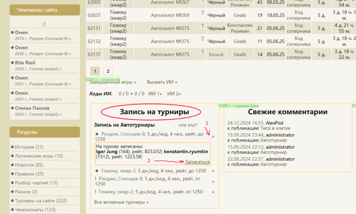This screenshot has width=356, height=214.
Task: Expand the Рэндзю Соосырв-8 от 1250 arrow
Action: (x=213, y=181)
